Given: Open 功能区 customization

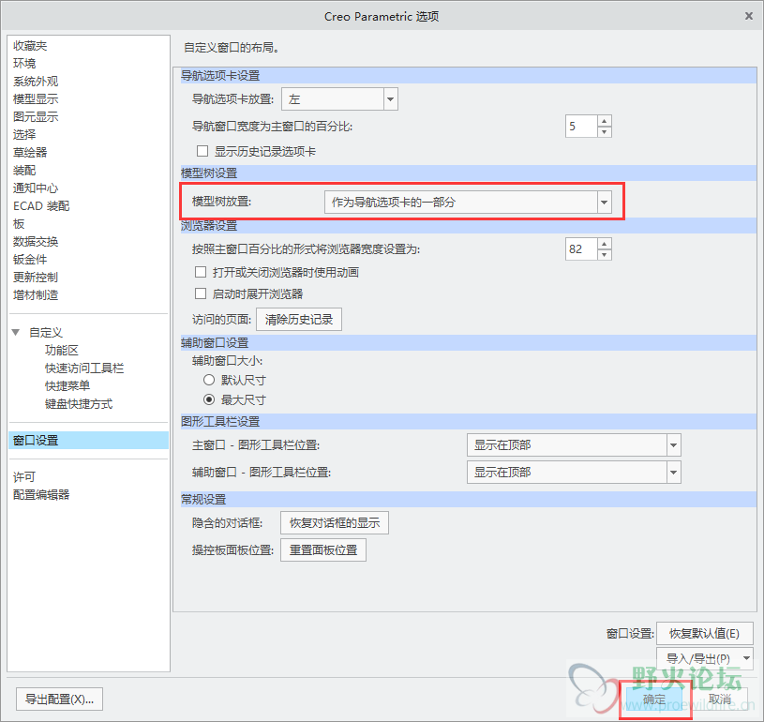Looking at the screenshot, I should pyautogui.click(x=61, y=351).
